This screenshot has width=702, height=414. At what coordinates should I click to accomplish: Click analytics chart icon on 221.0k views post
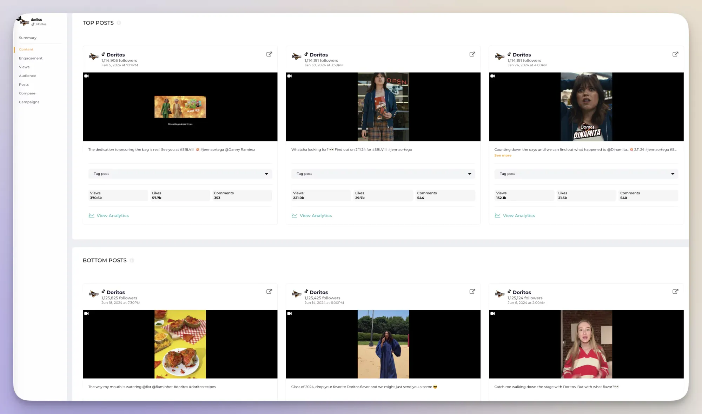[294, 215]
